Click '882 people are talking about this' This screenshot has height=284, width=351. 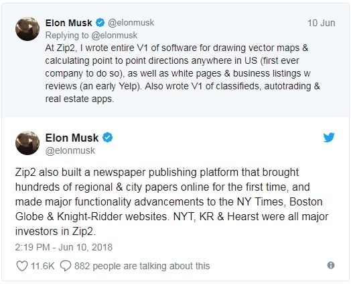coord(142,266)
